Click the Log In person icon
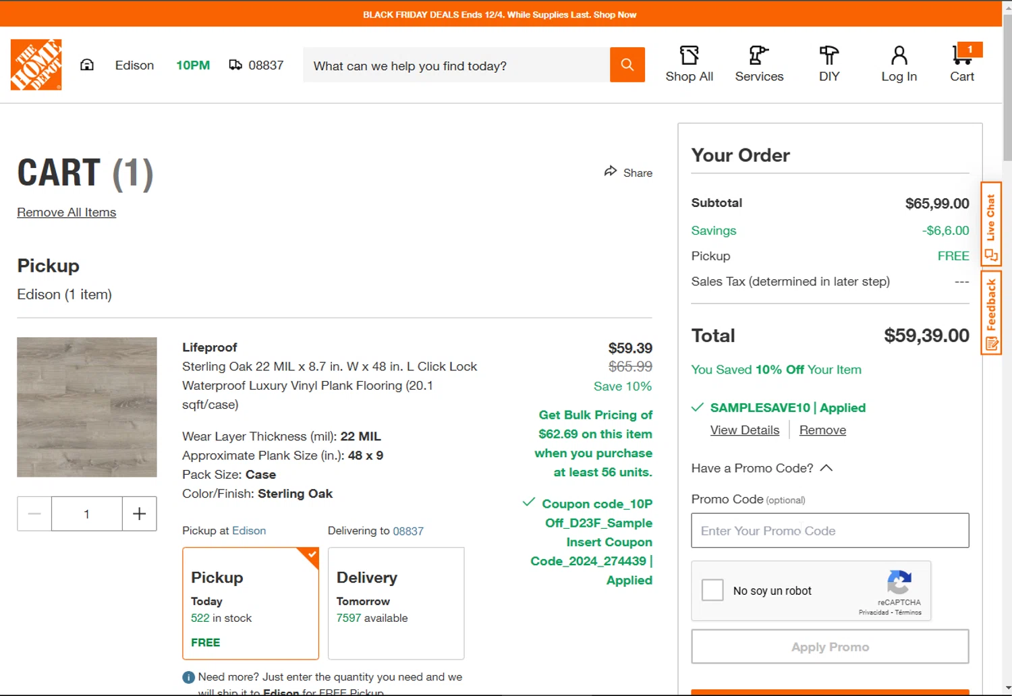 [899, 55]
